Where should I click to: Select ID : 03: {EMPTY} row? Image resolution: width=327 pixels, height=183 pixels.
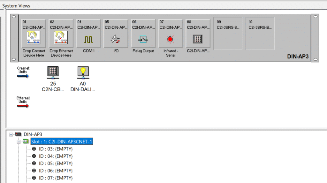pyautogui.click(x=56, y=149)
